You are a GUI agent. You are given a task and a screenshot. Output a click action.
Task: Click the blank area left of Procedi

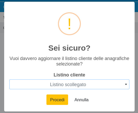[x=26, y=100]
